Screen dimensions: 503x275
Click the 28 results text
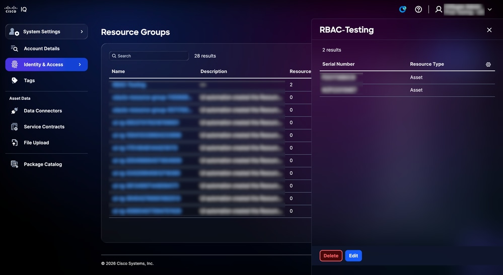[x=205, y=56]
